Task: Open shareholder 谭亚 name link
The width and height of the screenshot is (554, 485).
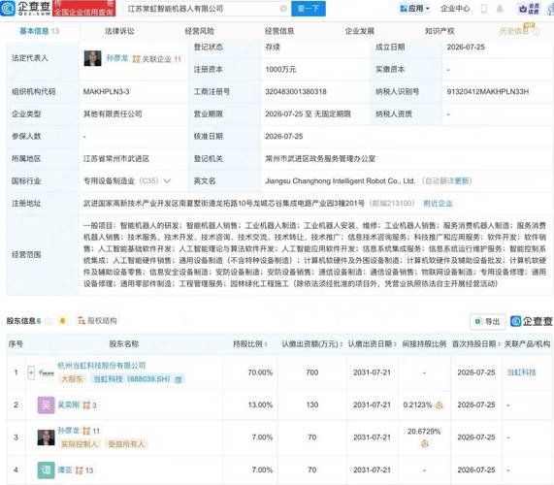Action: click(x=65, y=469)
